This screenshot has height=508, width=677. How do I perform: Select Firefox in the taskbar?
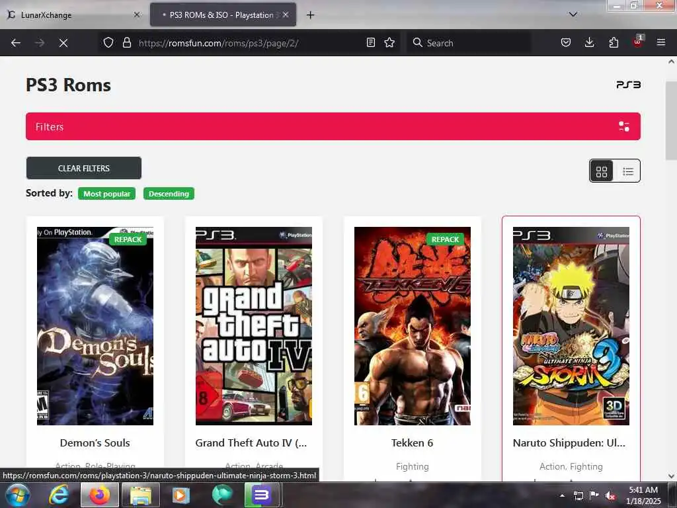100,495
